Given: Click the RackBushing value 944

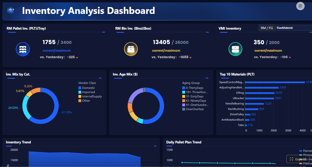Looking at the screenshot, I should 262,109.
